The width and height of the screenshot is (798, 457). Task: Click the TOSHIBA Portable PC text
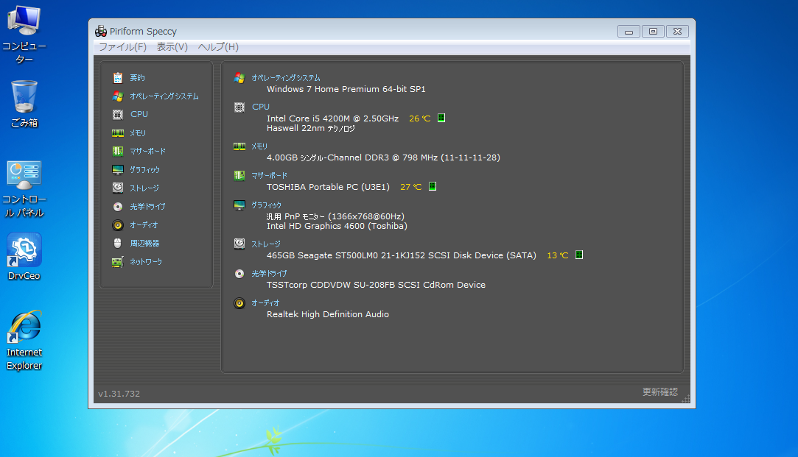328,187
